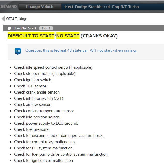Image resolution: width=164 pixels, height=168 pixels.
Task: Open the tip question about raining
Action: tap(81, 50)
